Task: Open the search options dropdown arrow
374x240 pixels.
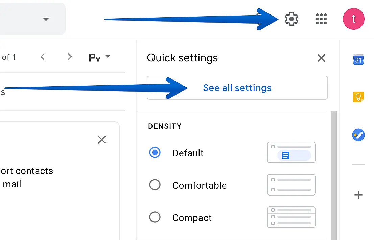Action: [x=46, y=19]
